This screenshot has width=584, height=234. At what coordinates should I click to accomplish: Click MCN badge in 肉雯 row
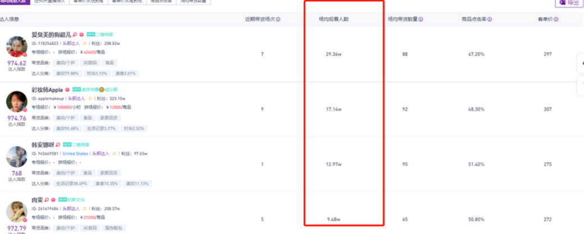[x=62, y=199]
